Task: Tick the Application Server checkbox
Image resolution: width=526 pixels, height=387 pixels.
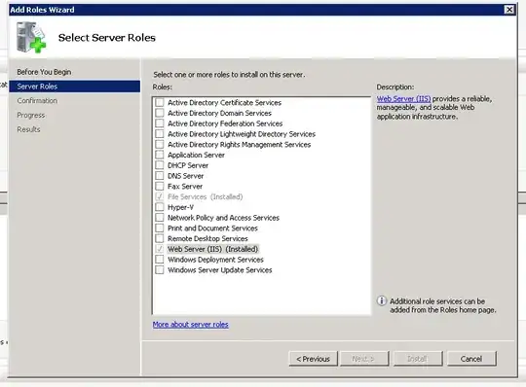Action: pyautogui.click(x=160, y=155)
